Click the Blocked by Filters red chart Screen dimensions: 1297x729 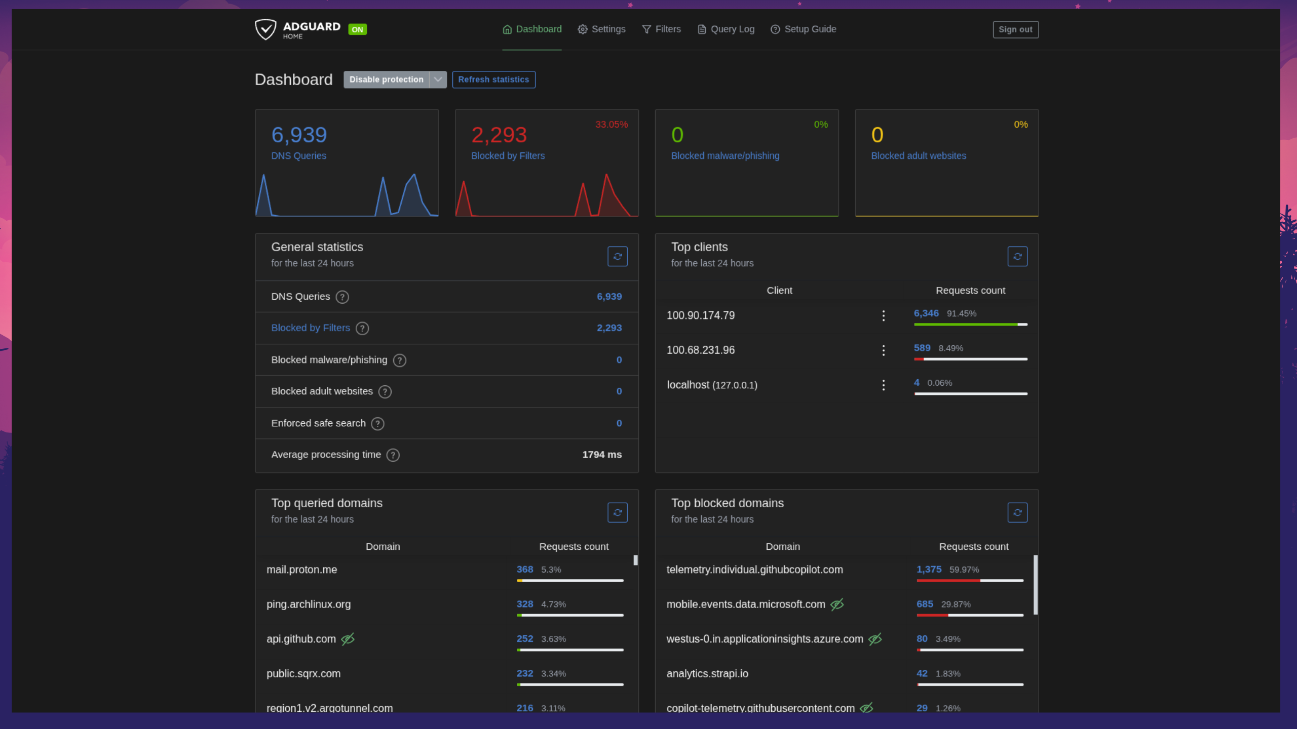(x=547, y=195)
